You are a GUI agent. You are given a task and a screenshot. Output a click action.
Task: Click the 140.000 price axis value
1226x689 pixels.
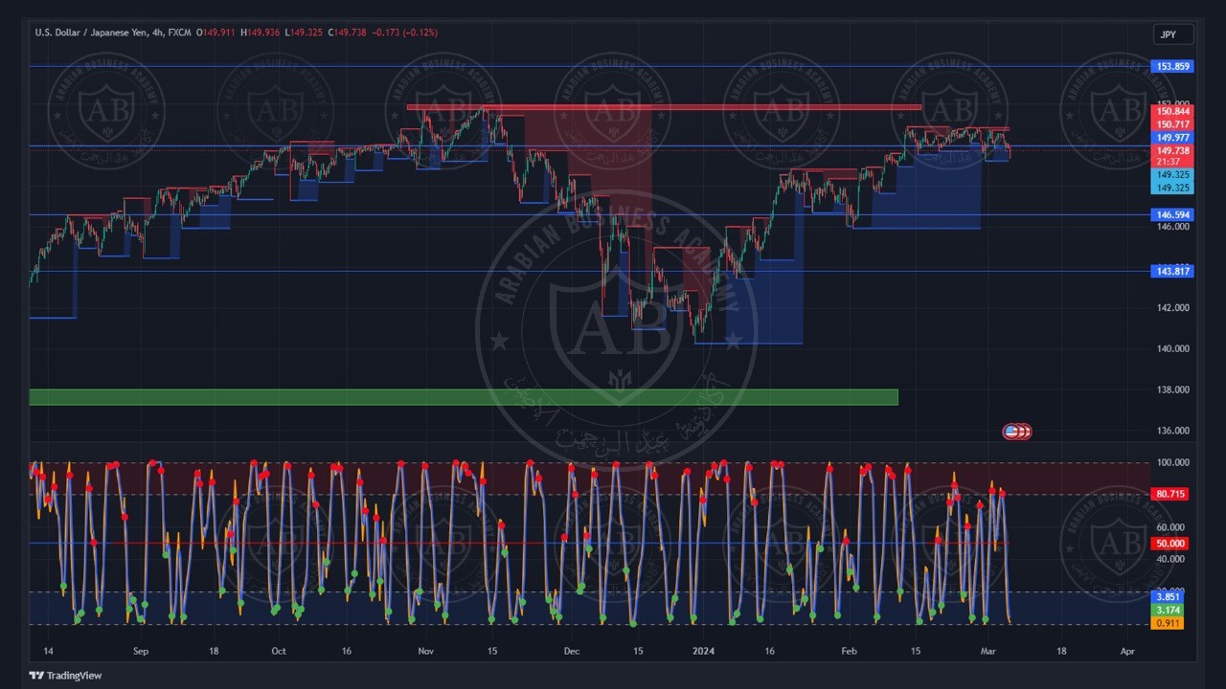click(x=1172, y=349)
